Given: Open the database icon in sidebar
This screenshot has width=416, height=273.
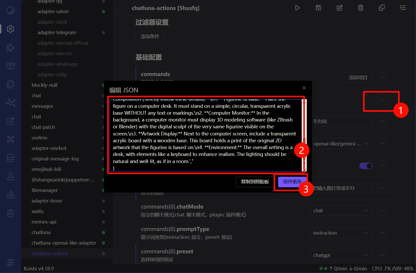Looking at the screenshot, I should [11, 158].
